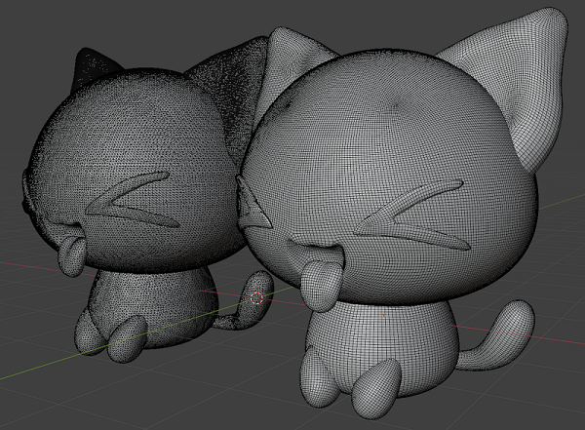The image size is (585, 430).
Task: Click the orange origin dot on right cat's body
Action: coord(382,316)
